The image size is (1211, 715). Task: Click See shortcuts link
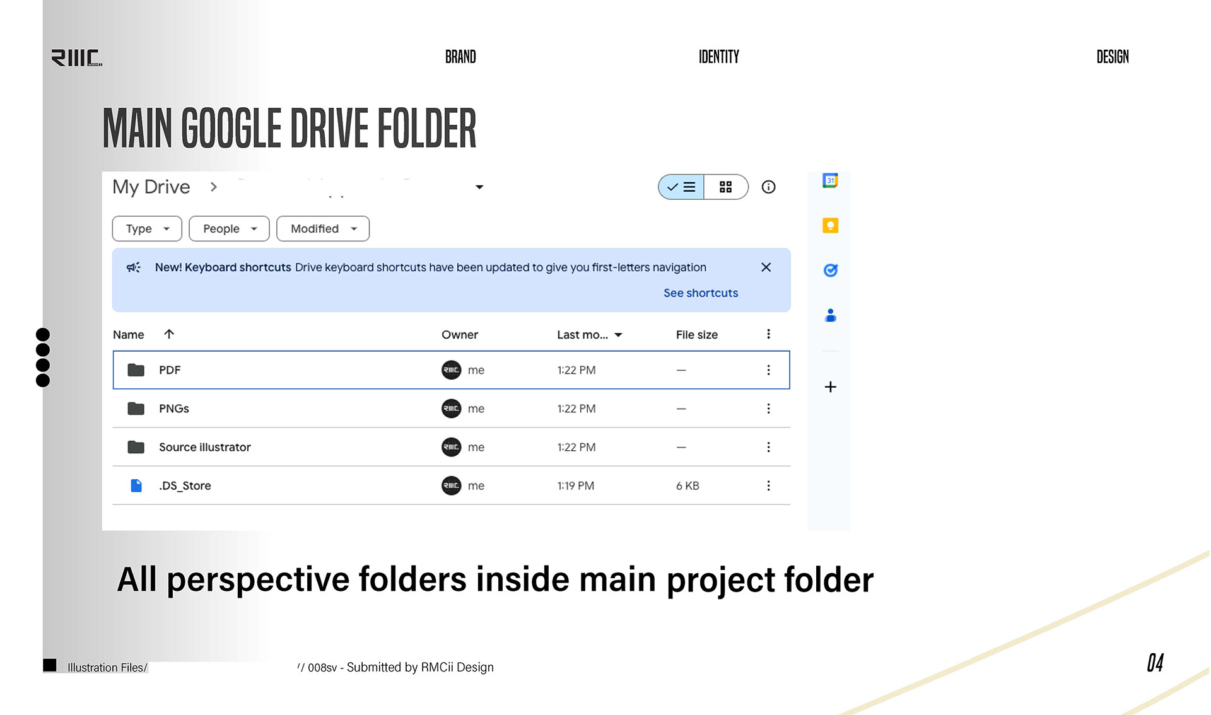pyautogui.click(x=700, y=293)
